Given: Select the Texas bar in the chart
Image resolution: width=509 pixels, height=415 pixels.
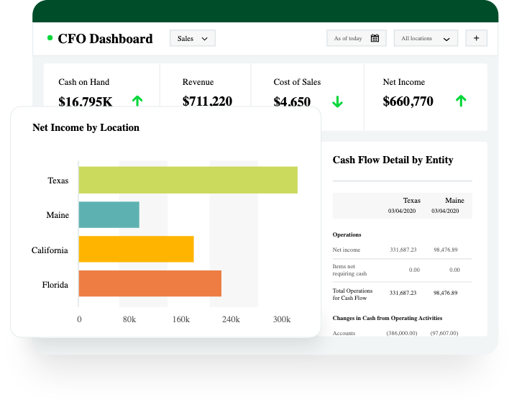Looking at the screenshot, I should pos(188,180).
